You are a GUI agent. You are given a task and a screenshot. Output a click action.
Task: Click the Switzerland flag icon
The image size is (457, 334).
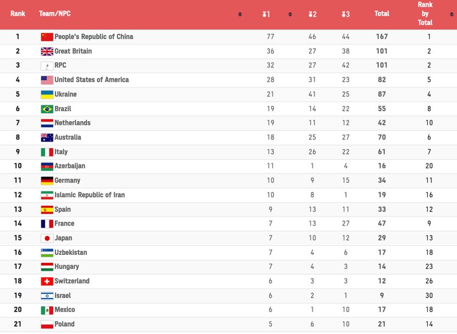(x=47, y=281)
